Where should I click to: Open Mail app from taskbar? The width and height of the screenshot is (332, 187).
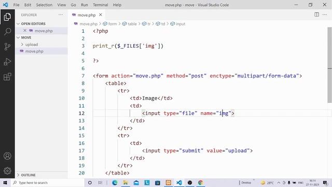coord(136,182)
